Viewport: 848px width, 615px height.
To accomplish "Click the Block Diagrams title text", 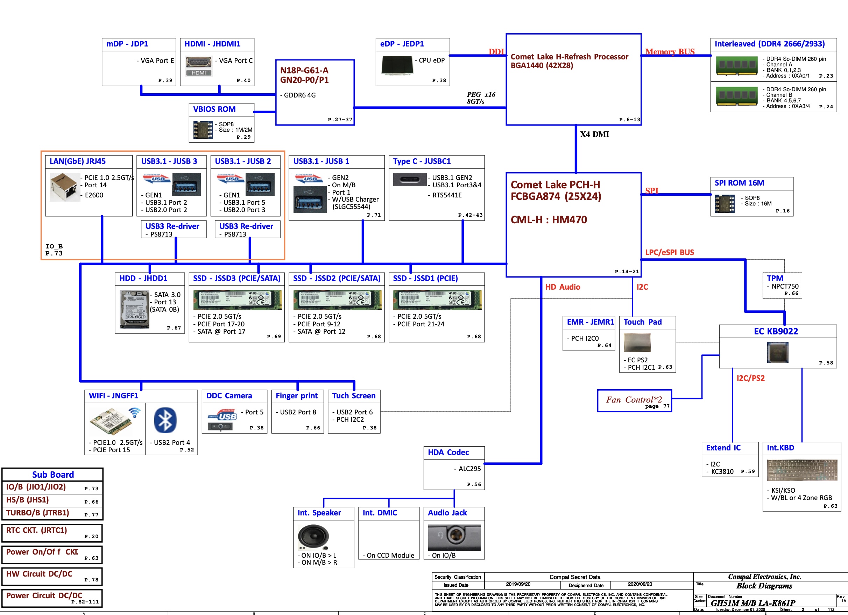I will pos(764,586).
